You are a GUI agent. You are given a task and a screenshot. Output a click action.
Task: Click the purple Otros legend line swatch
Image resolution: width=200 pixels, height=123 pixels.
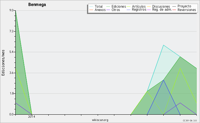[108, 10]
